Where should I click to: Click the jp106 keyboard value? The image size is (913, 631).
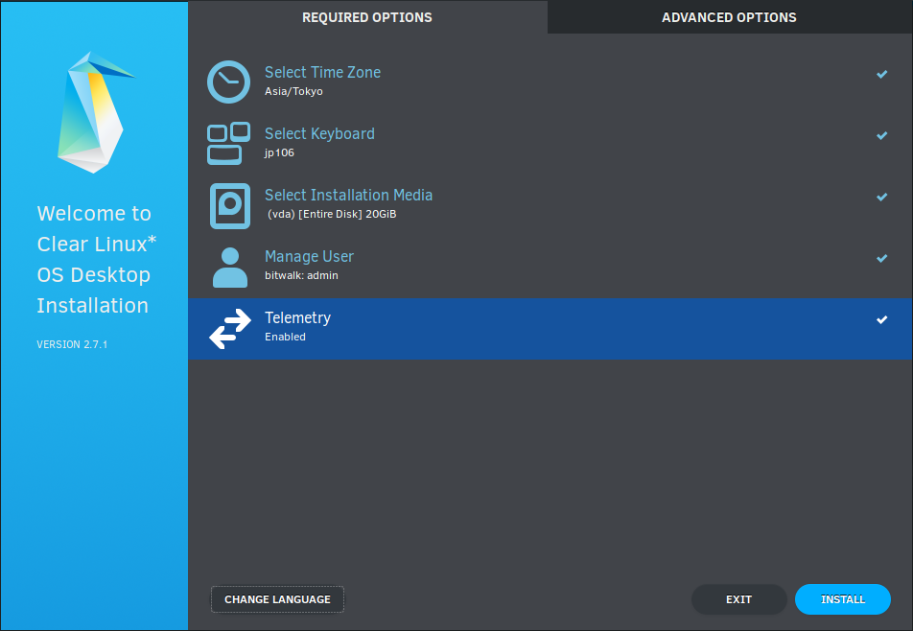tap(279, 152)
